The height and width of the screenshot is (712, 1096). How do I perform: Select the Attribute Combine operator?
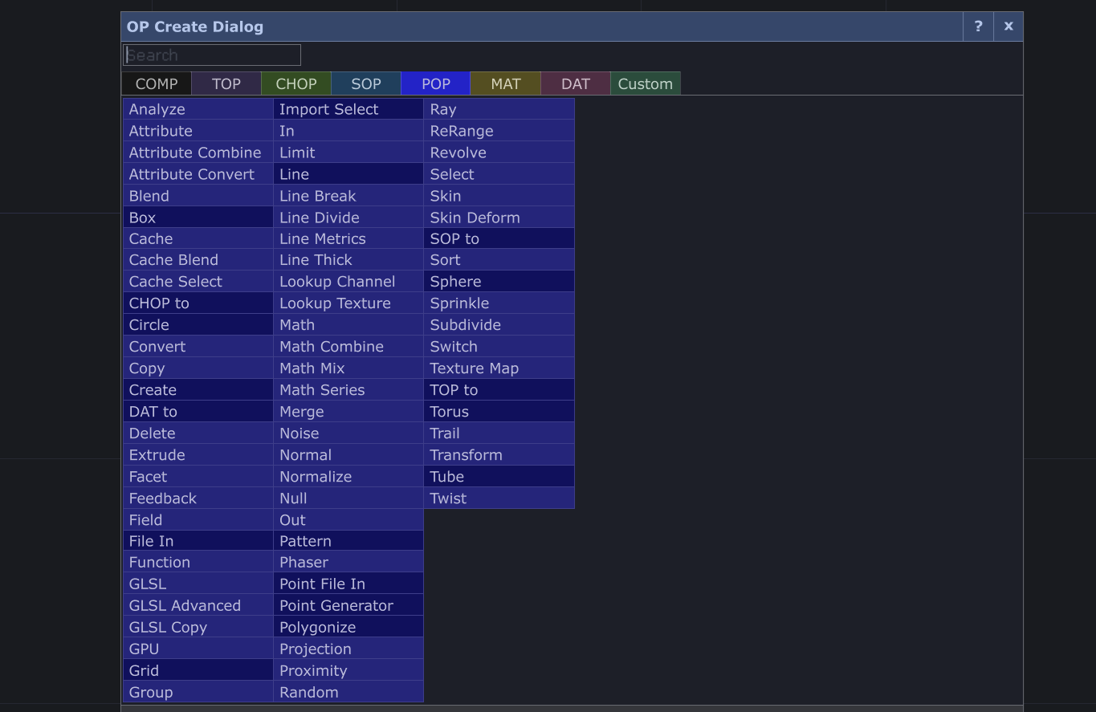tap(198, 153)
